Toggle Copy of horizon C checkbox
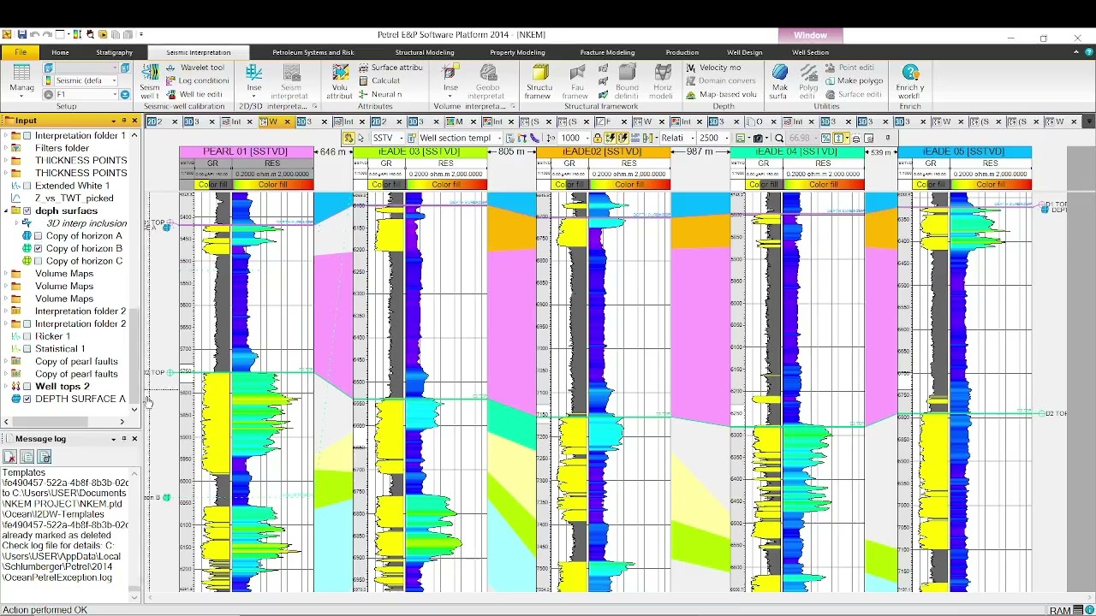 click(38, 261)
